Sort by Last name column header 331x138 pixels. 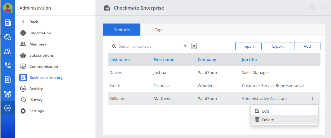coord(120,59)
